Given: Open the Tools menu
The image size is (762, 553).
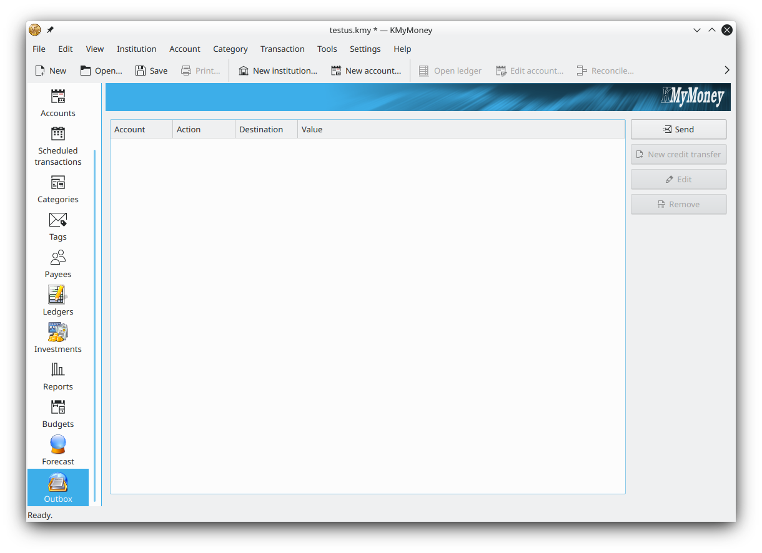Looking at the screenshot, I should point(327,49).
